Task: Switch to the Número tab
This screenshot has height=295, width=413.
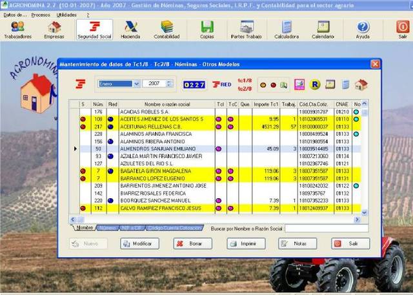Action: pos(108,228)
